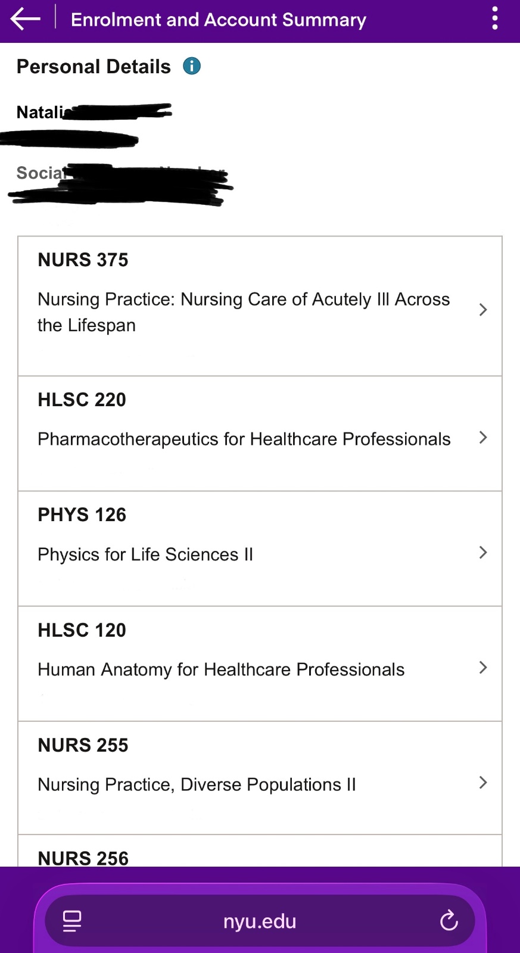Tap the NURS 256 course heading
520x953 pixels.
83,858
